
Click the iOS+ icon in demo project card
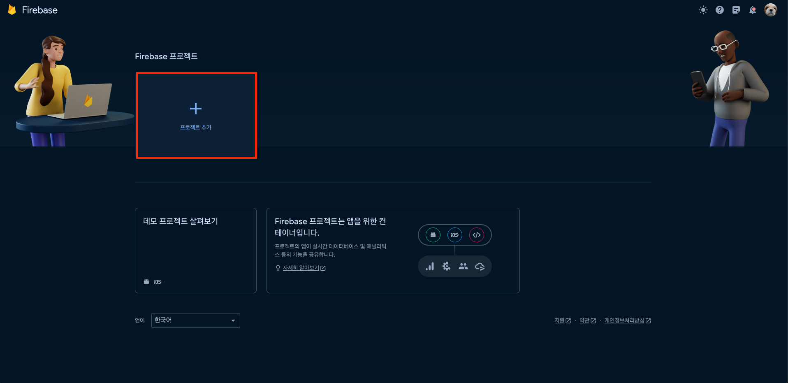coord(158,282)
